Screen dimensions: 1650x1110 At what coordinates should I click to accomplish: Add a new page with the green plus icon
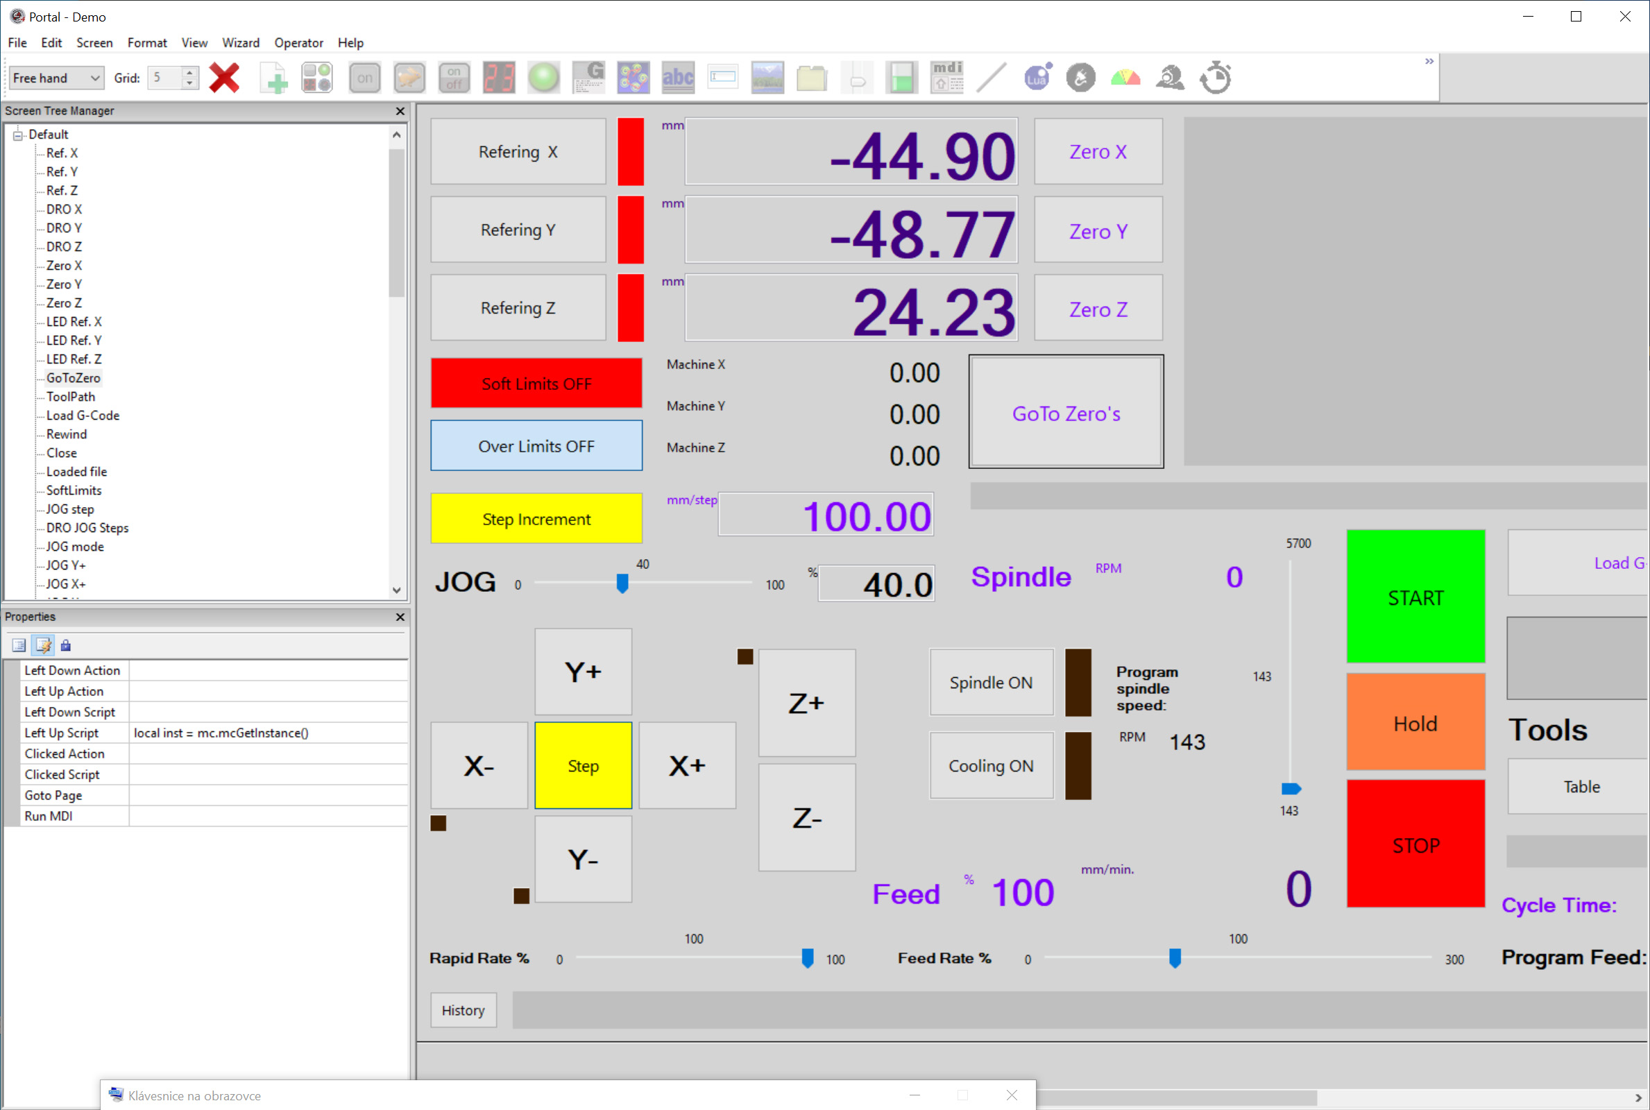(273, 78)
